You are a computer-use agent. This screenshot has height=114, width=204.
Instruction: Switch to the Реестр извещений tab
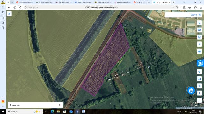84,2
